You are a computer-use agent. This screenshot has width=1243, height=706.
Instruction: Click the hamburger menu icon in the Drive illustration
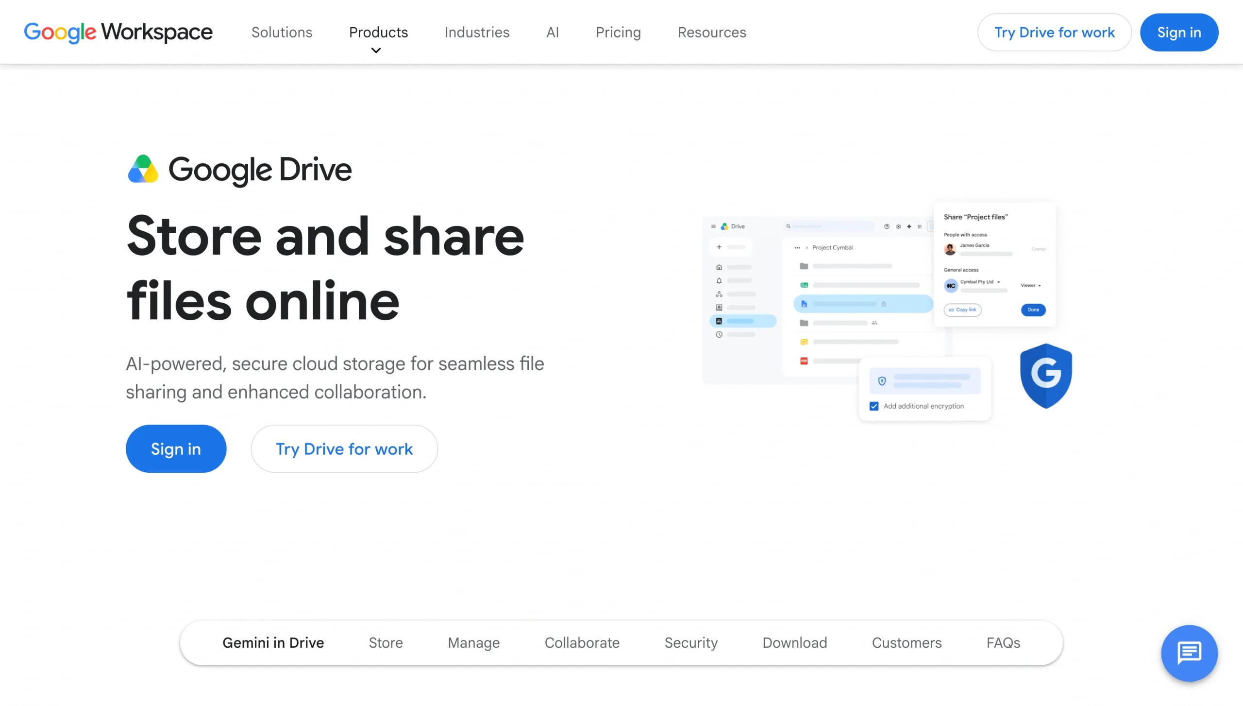pyautogui.click(x=713, y=226)
